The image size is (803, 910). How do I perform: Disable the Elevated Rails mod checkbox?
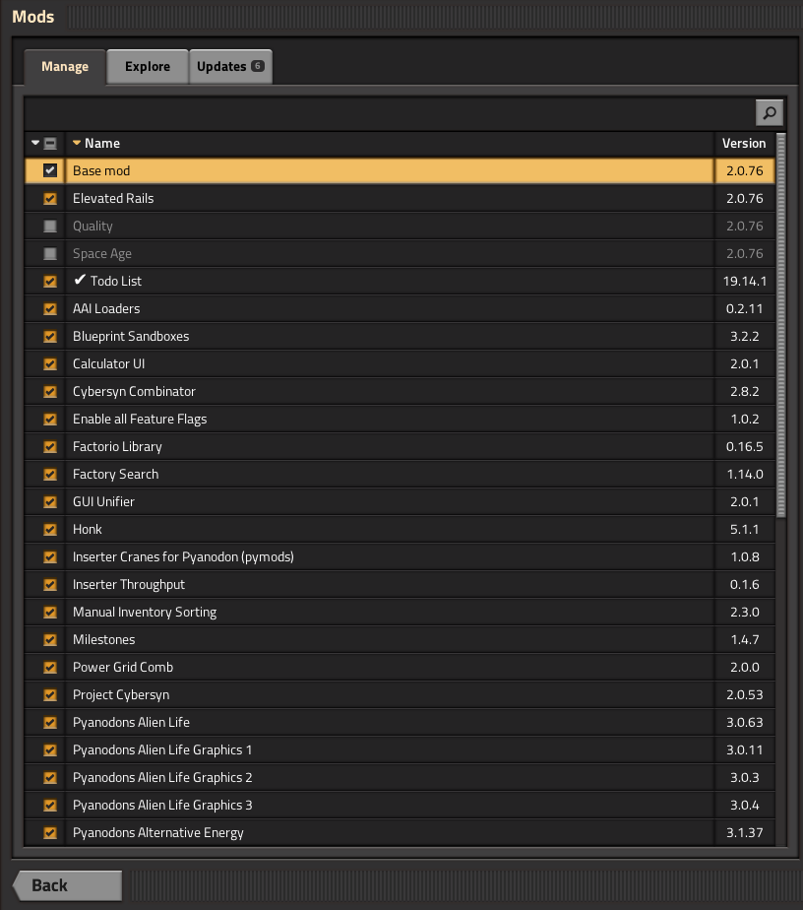(50, 199)
